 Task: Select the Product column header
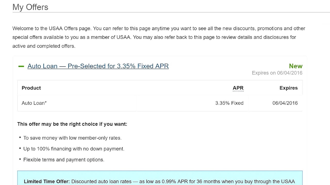pos(31,88)
